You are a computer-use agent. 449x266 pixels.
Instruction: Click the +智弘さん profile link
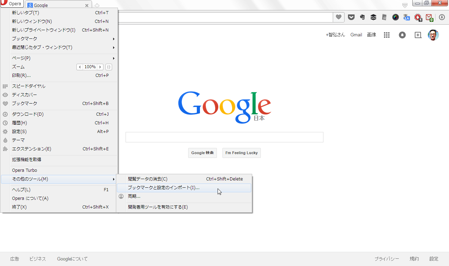click(335, 35)
